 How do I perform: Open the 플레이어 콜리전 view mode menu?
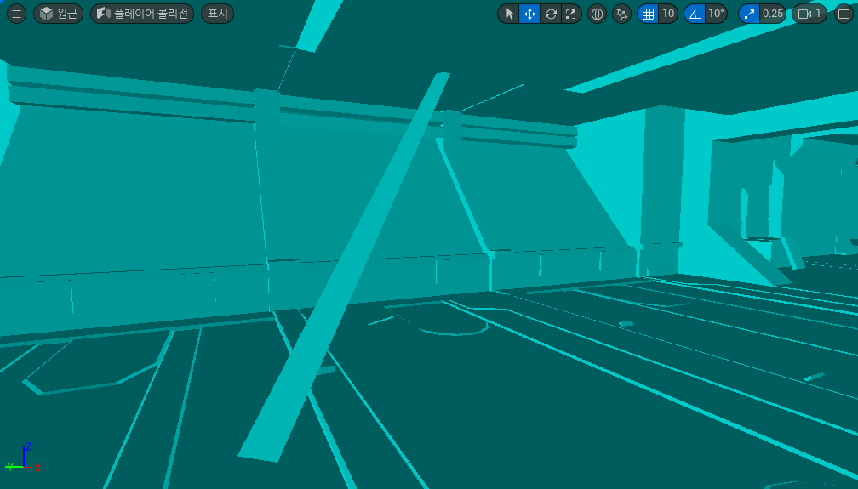(142, 14)
